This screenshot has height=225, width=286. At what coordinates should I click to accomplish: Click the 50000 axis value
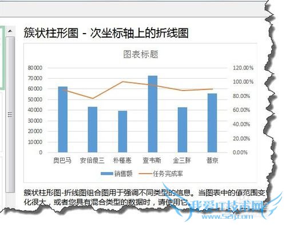click(x=35, y=100)
